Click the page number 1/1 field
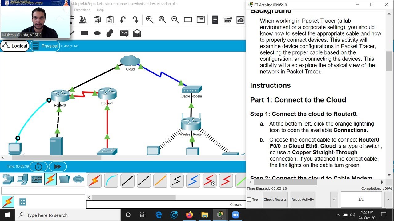This screenshot has height=221, width=394. coord(361,200)
